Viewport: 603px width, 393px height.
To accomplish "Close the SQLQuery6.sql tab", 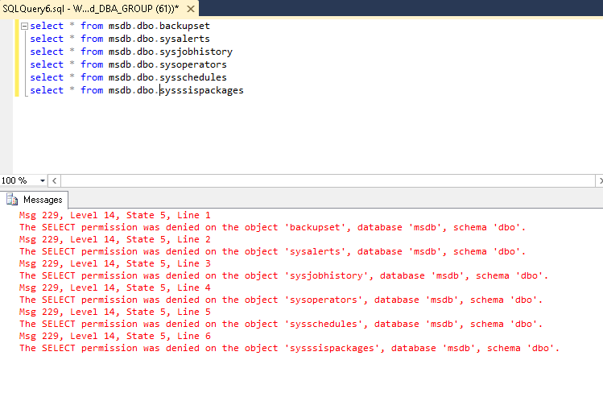I will tap(190, 9).
